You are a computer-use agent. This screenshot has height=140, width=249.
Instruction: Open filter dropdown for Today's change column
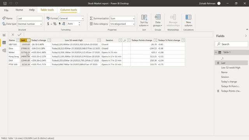[x=49, y=40]
